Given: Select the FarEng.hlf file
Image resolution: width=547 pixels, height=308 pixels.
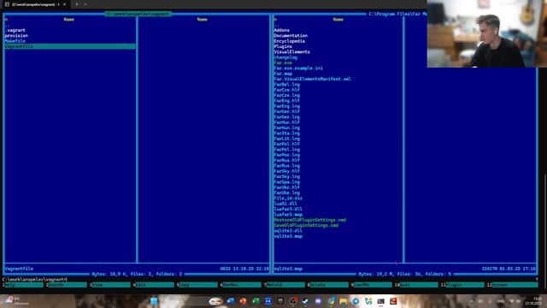Looking at the screenshot, I should pos(287,101).
